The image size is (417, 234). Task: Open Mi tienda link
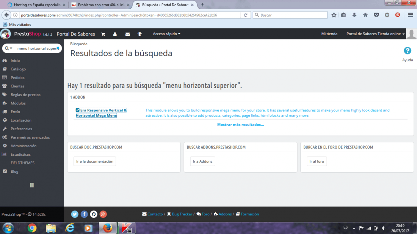pos(329,34)
